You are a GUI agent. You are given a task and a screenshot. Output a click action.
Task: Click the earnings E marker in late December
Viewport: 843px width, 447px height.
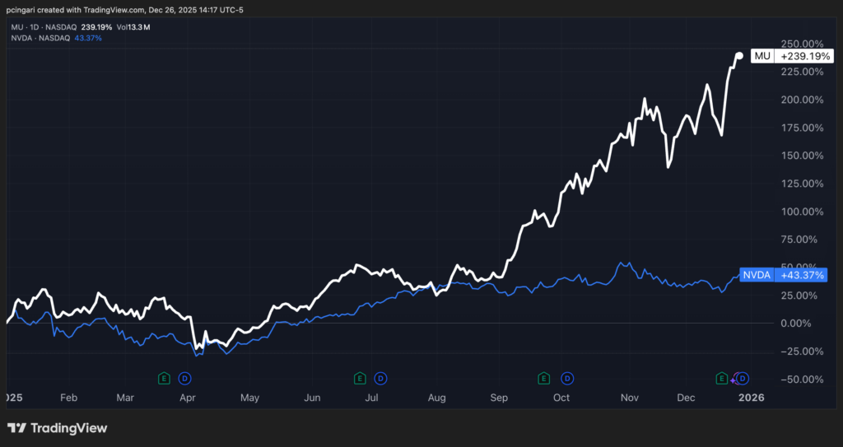point(722,378)
